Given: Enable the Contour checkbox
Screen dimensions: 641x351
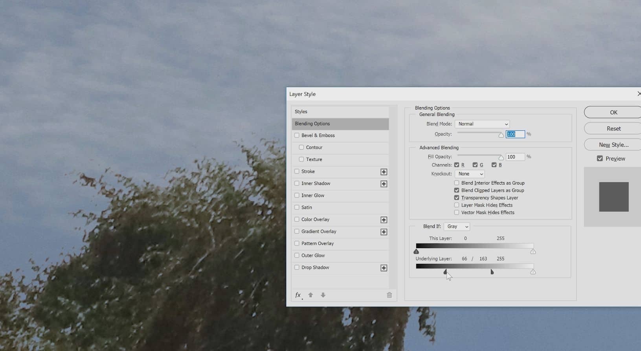Looking at the screenshot, I should click(x=301, y=147).
